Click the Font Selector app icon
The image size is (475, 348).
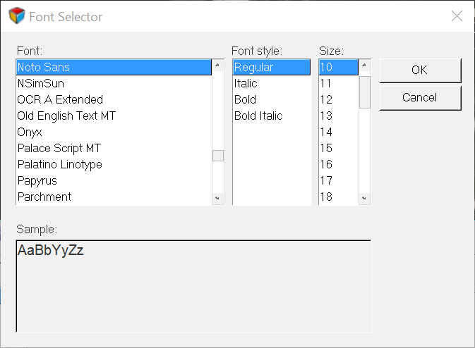[16, 16]
